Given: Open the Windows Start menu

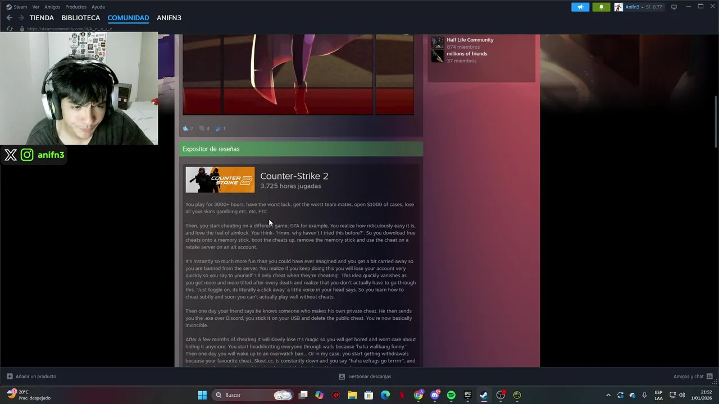Looking at the screenshot, I should 202,395.
